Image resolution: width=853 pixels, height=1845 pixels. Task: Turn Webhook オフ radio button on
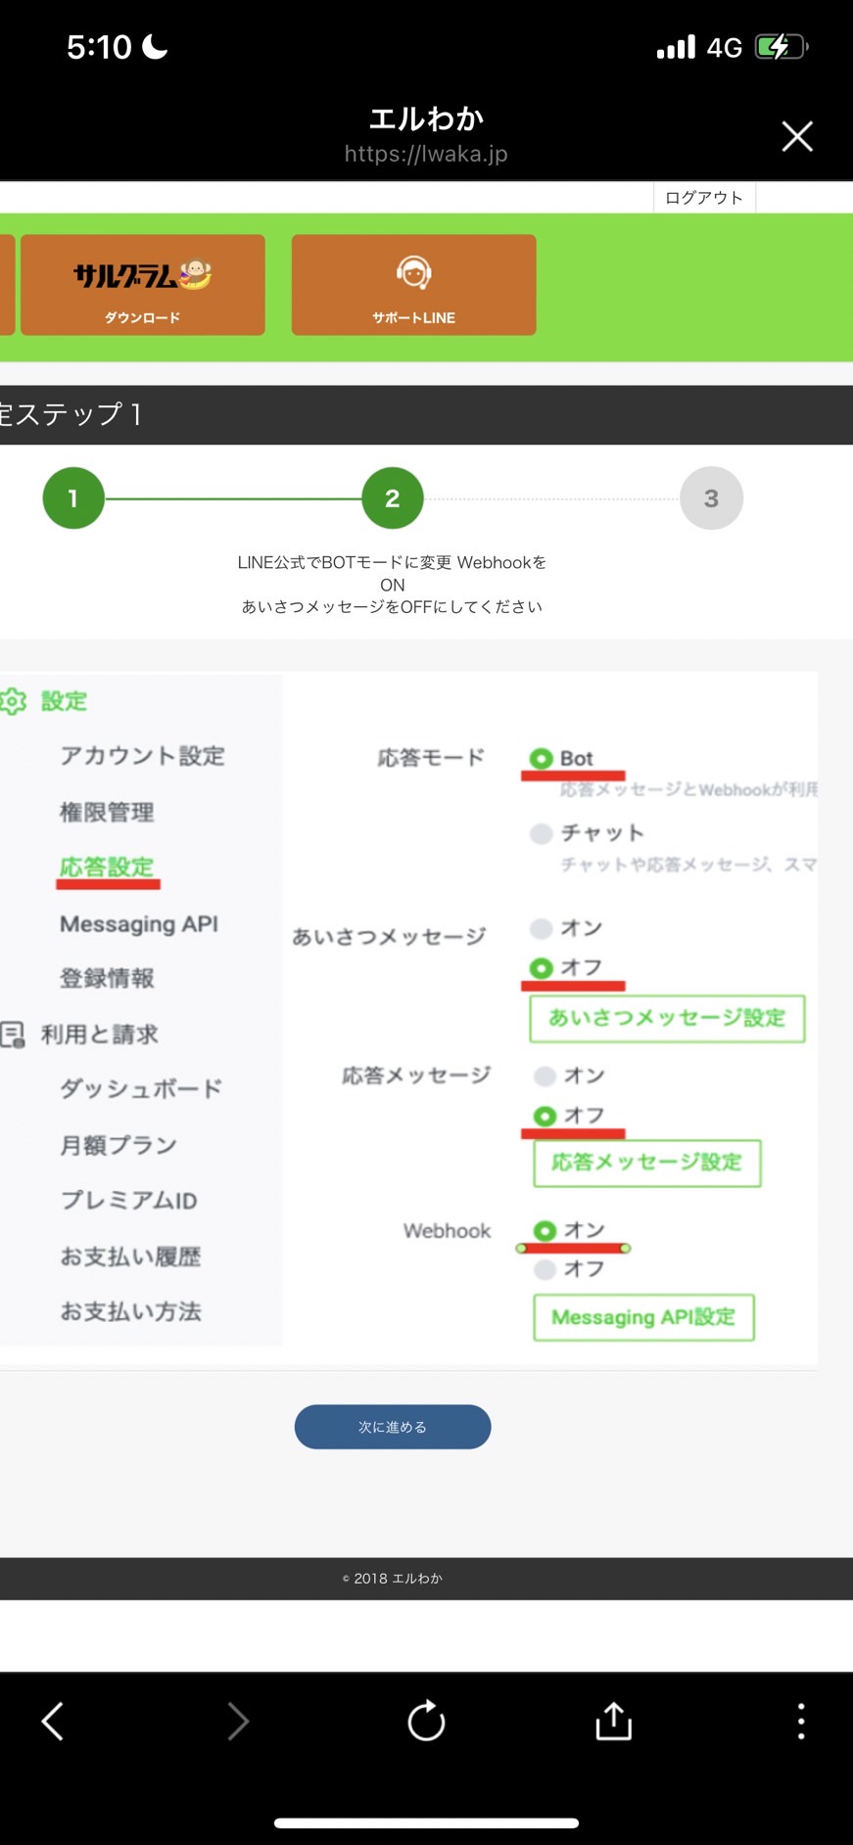[545, 1269]
